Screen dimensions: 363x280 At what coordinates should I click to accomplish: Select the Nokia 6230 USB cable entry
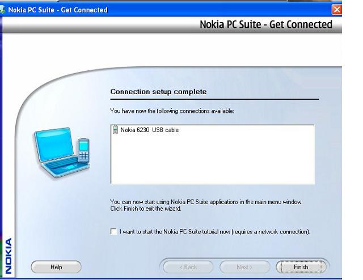click(x=150, y=130)
